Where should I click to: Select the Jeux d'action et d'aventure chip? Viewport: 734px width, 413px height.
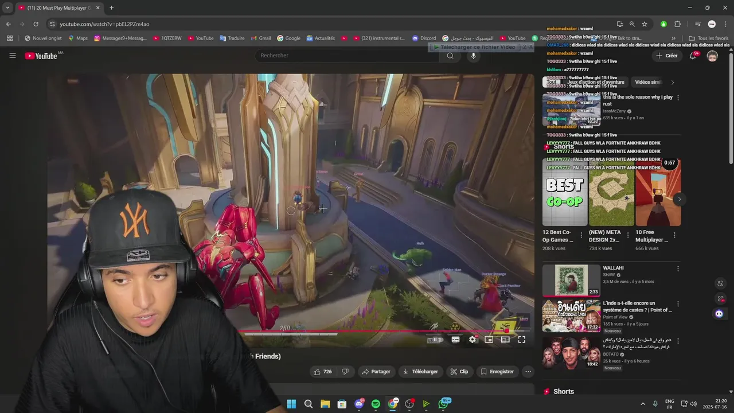595,82
